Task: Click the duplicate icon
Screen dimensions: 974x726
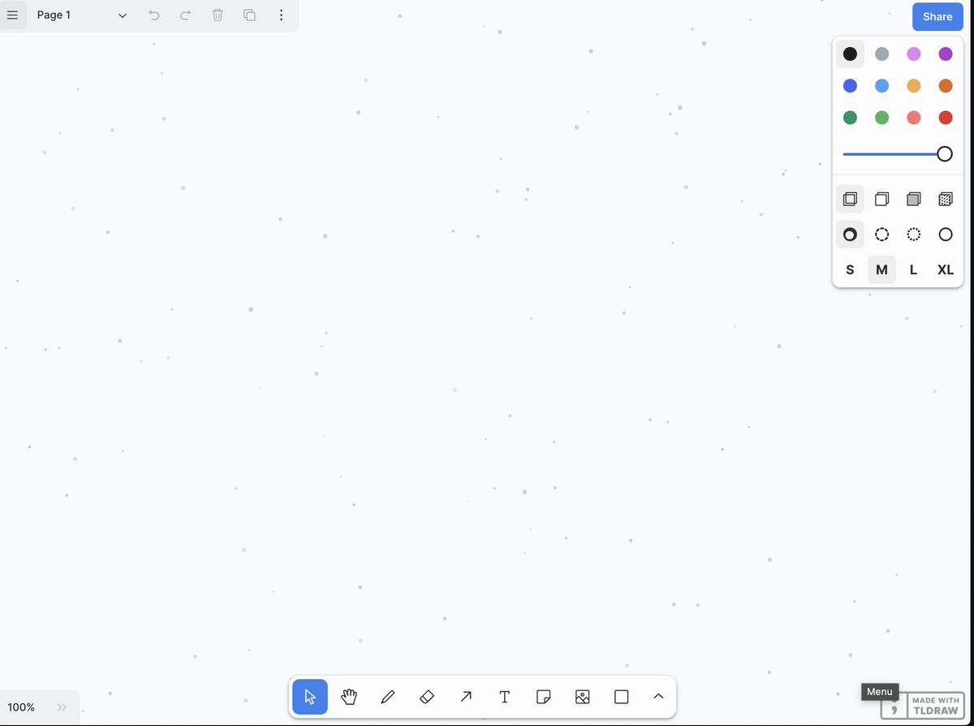Action: (x=249, y=15)
